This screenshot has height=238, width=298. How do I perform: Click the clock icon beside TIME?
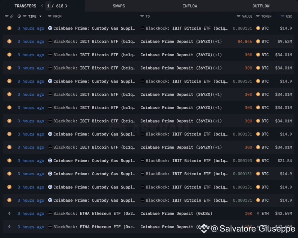click(19, 16)
